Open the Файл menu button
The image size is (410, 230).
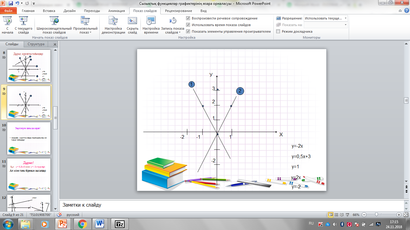click(x=8, y=11)
